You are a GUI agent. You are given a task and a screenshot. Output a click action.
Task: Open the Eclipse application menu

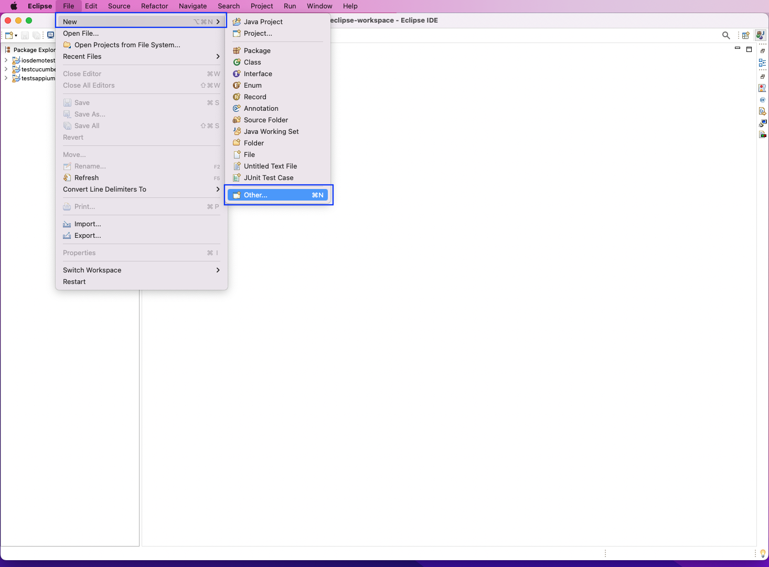[40, 6]
